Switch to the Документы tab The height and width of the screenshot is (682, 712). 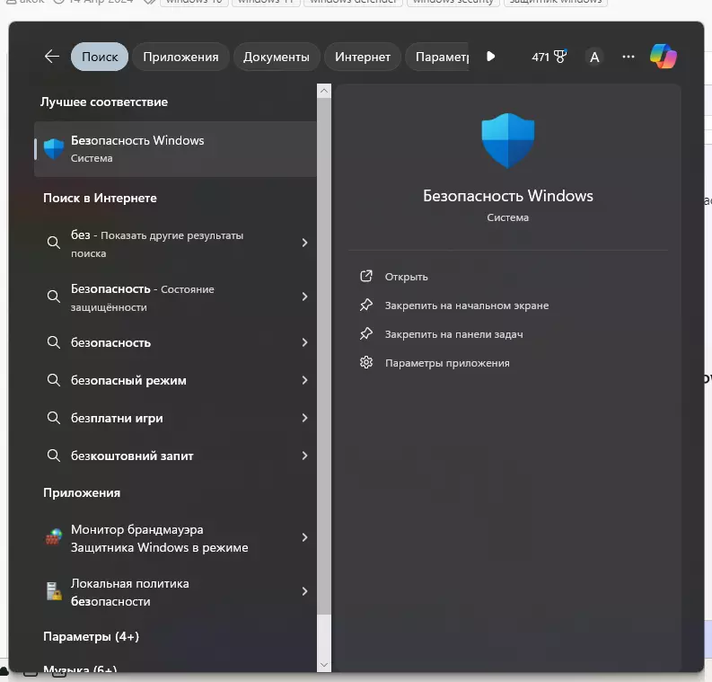tap(277, 57)
